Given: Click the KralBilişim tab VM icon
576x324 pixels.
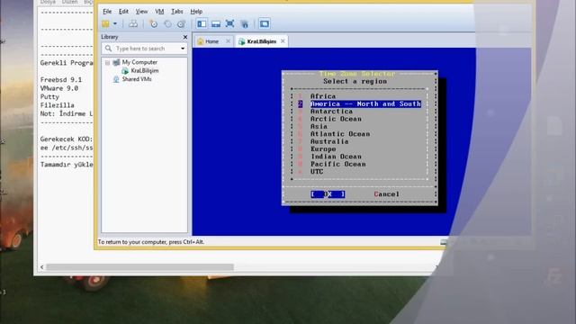Looking at the screenshot, I should [x=242, y=41].
